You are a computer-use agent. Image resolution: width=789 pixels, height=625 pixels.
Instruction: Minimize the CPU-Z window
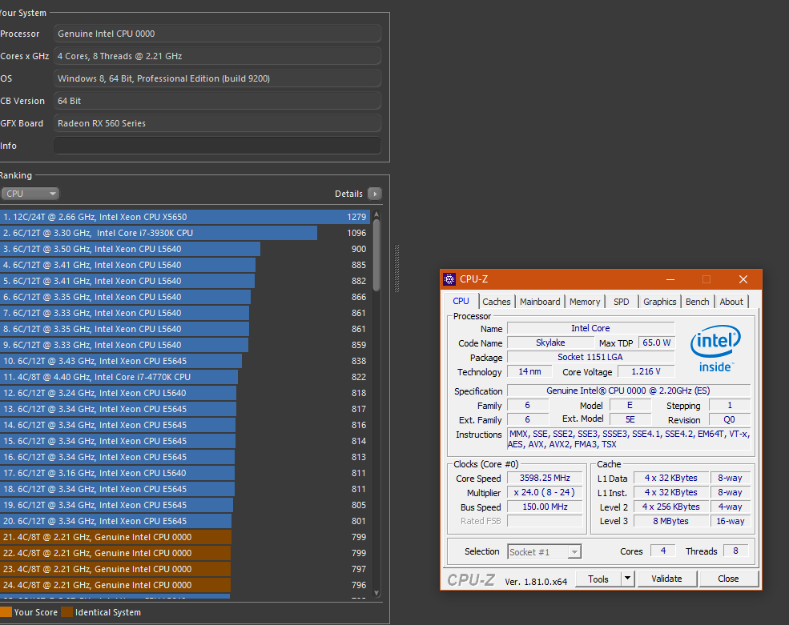pyautogui.click(x=670, y=279)
